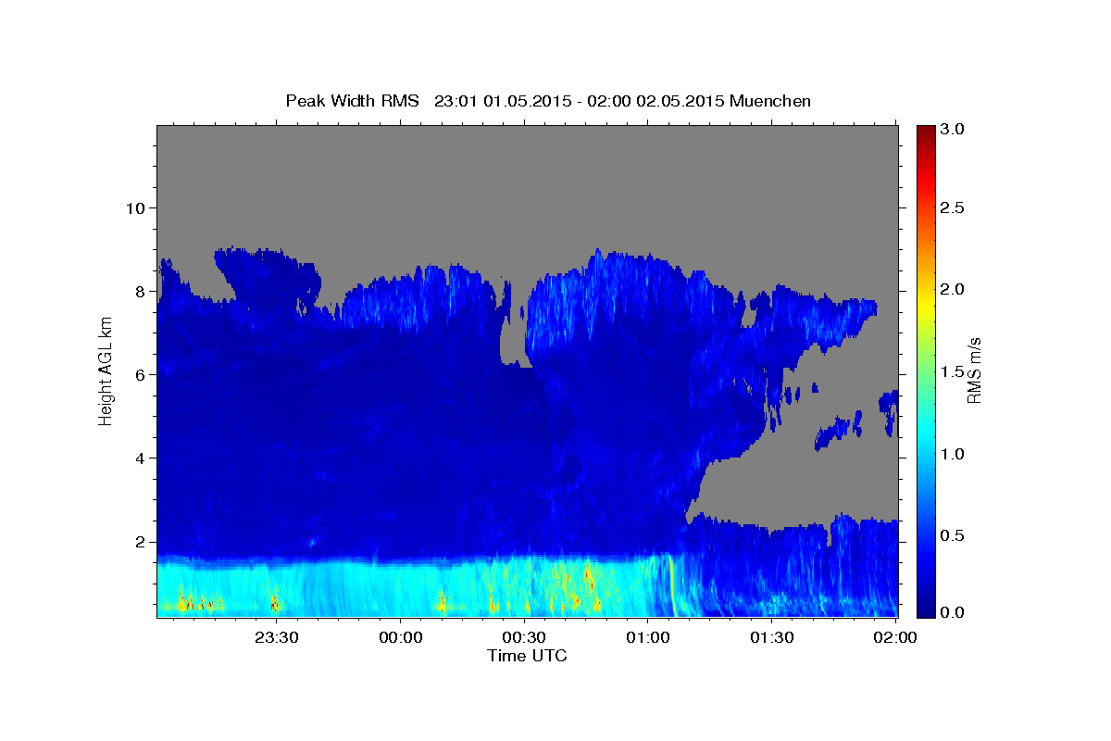Click the colorbar label '0.0'
The image size is (1111, 741).
click(953, 612)
